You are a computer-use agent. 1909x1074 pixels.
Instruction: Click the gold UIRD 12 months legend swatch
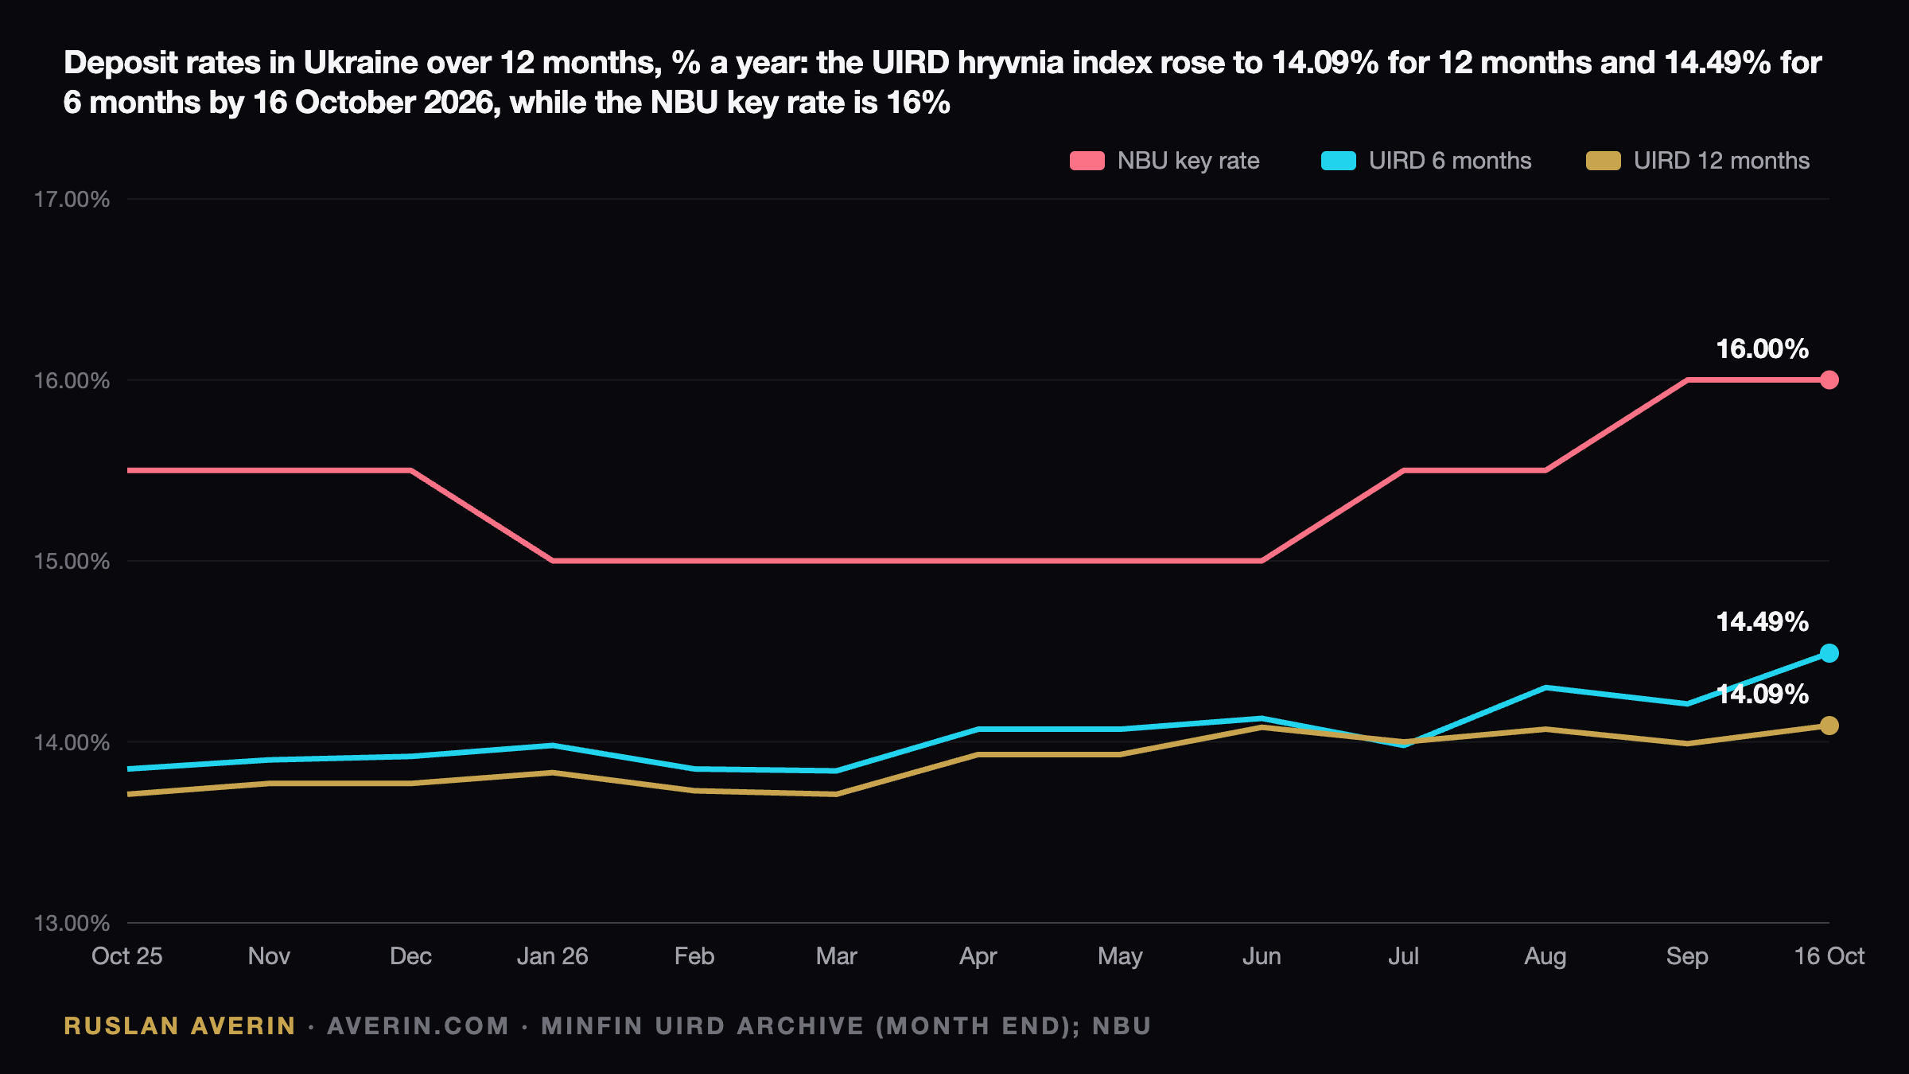[x=1604, y=161]
